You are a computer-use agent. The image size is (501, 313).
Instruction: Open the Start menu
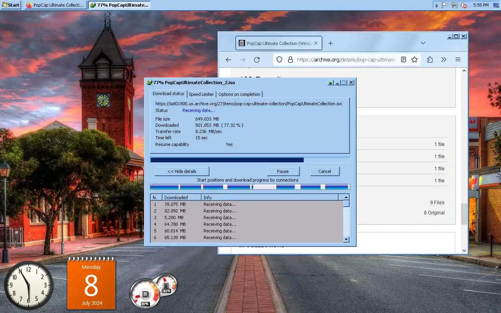[x=11, y=5]
